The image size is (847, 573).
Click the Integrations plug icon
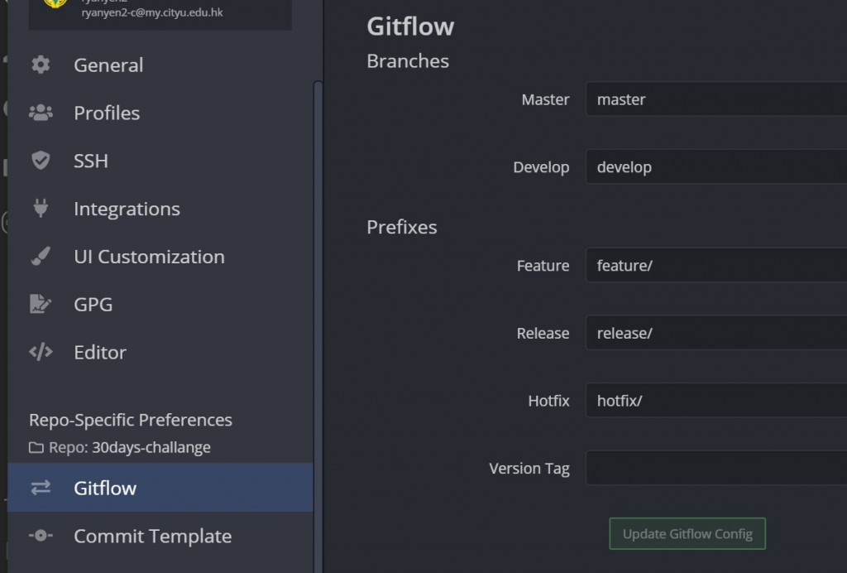(x=41, y=208)
